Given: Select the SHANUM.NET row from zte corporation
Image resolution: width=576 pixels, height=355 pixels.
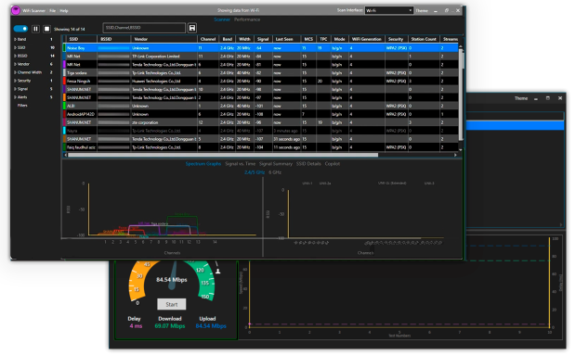Looking at the screenshot, I should (x=261, y=122).
